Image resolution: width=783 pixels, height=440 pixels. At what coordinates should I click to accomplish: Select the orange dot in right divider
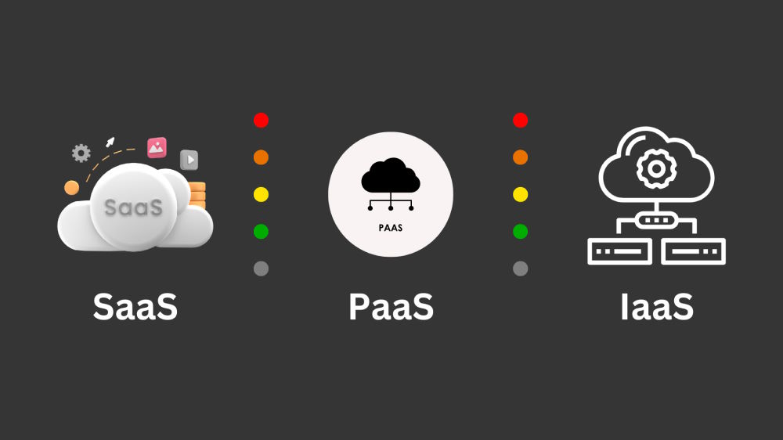tap(521, 157)
